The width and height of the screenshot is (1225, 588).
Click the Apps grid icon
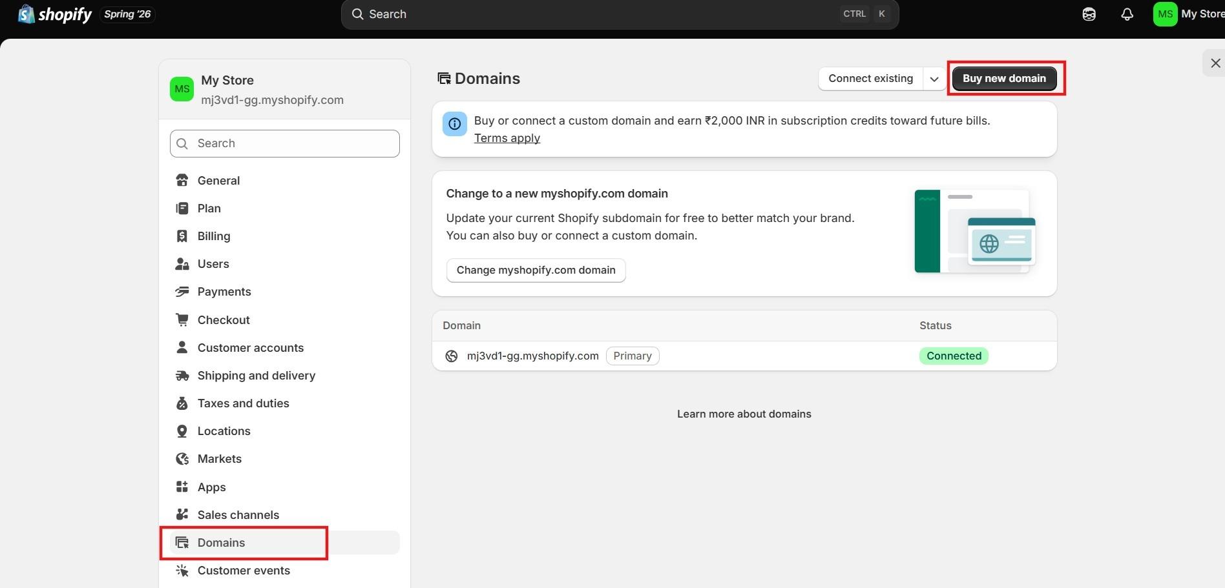[x=182, y=487]
